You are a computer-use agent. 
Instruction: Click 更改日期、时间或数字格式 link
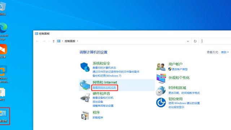pyautogui.click(x=184, y=93)
